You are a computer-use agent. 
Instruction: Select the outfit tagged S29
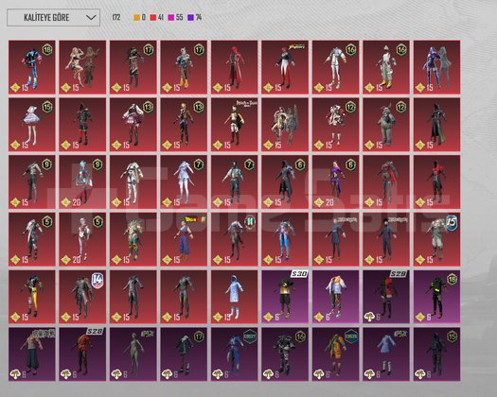(386, 297)
